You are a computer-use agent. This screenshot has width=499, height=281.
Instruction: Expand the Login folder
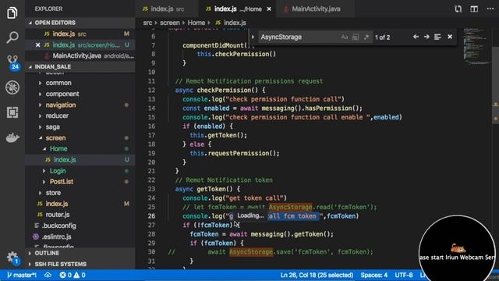tap(44, 171)
